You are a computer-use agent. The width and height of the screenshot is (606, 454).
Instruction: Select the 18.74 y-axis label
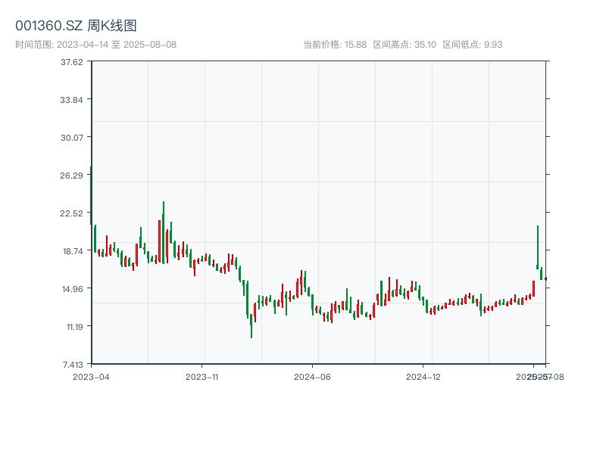[72, 251]
